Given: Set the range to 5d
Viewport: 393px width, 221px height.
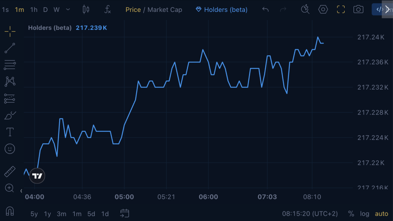Looking at the screenshot, I should (91, 214).
